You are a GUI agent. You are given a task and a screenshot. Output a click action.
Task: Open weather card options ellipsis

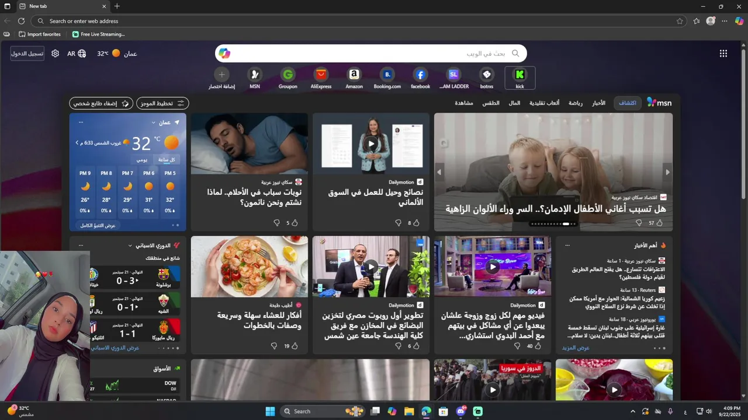(x=81, y=123)
